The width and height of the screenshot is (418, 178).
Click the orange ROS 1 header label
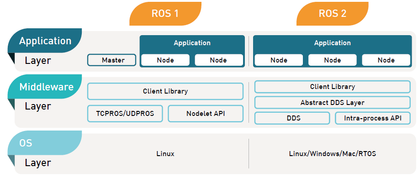coord(165,14)
